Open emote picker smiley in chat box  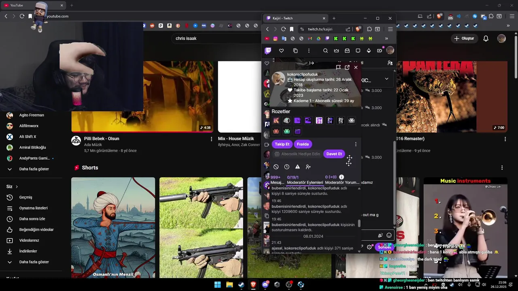[389, 235]
